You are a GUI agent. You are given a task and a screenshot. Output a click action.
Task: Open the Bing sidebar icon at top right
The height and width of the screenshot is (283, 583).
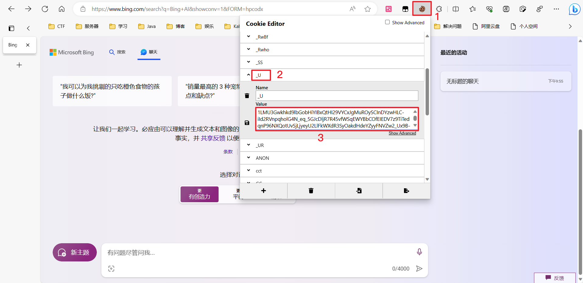click(574, 9)
